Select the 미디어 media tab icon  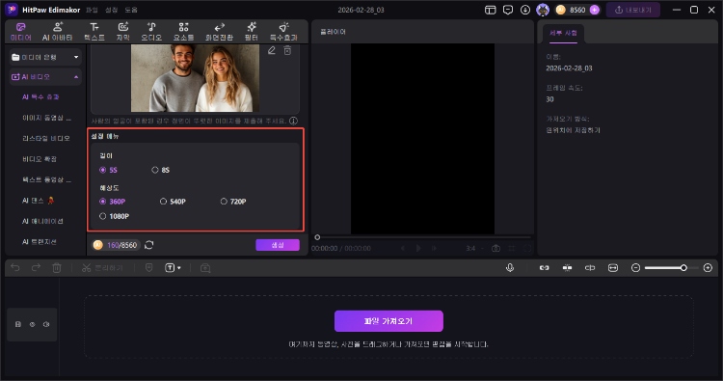(21, 32)
